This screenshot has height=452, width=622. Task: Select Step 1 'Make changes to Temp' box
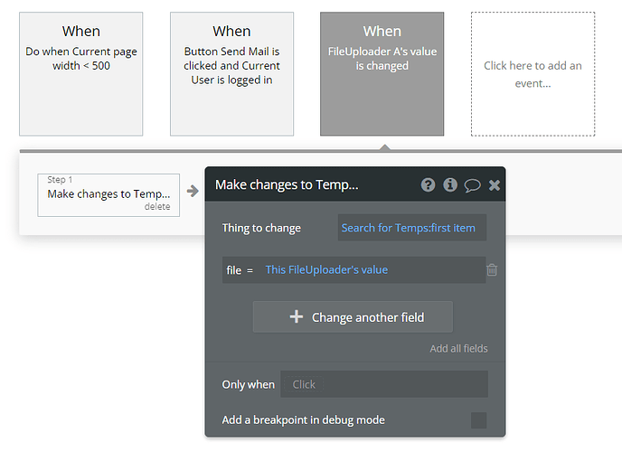(108, 193)
